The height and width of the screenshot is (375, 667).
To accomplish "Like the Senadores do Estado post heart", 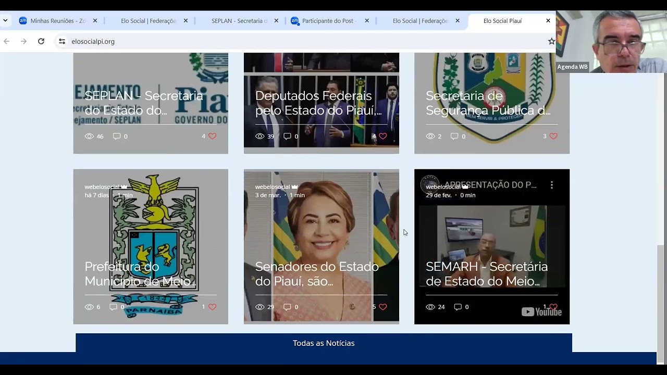I will click(x=382, y=307).
